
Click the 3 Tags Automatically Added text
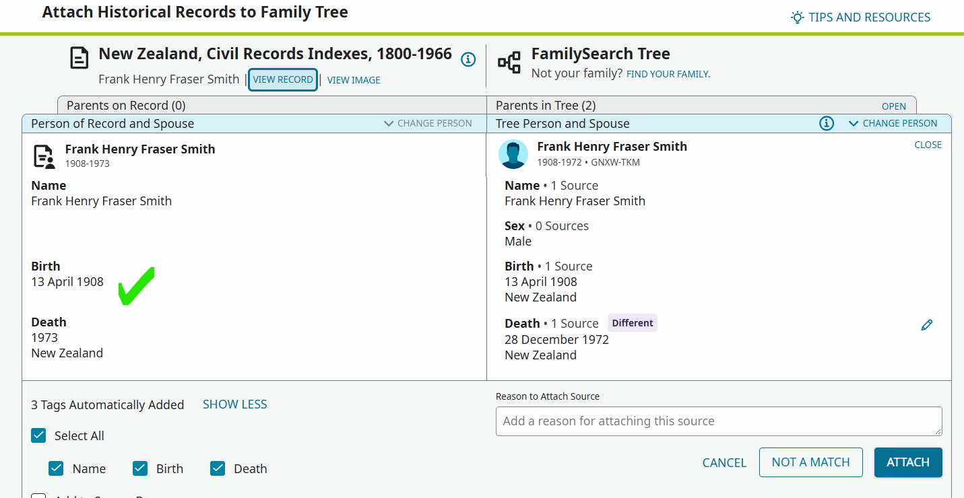tap(108, 405)
